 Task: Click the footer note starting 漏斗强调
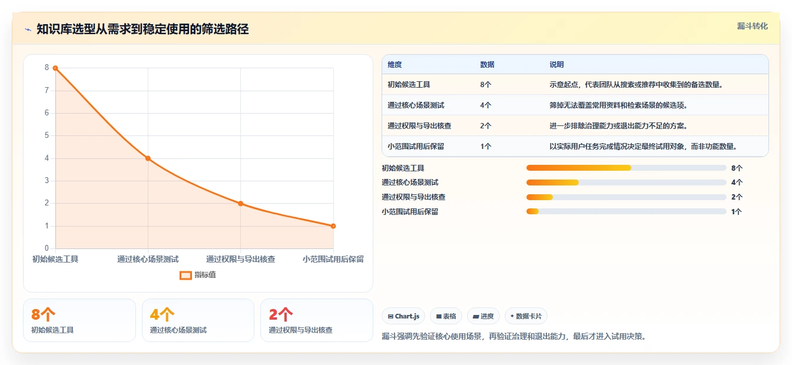[x=514, y=337]
